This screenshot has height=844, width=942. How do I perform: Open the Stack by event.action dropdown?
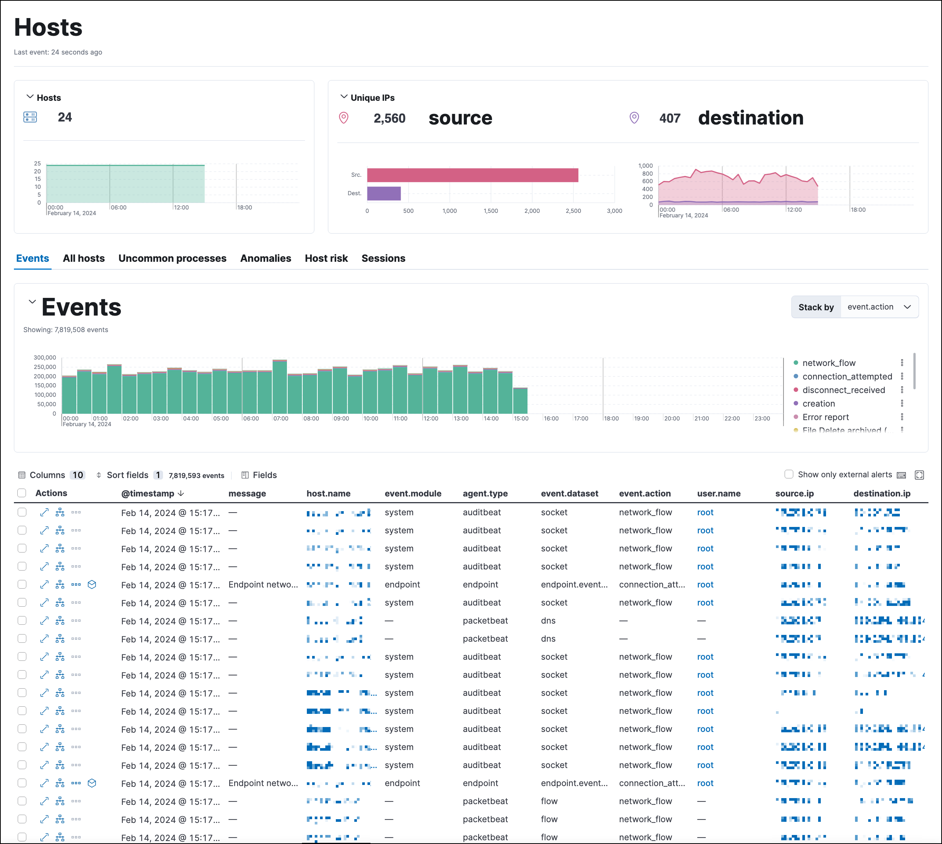[879, 307]
